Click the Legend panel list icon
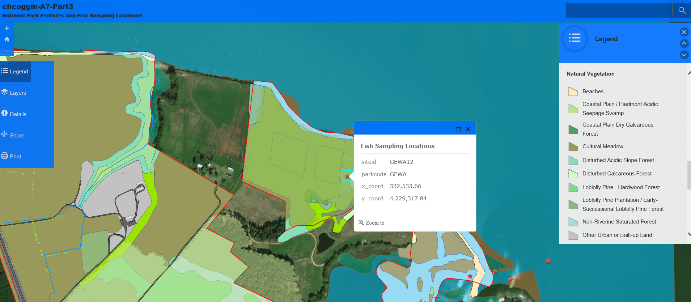691x302 pixels. [575, 39]
